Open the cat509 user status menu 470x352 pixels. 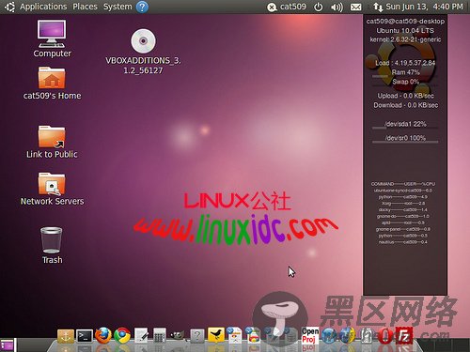point(287,7)
